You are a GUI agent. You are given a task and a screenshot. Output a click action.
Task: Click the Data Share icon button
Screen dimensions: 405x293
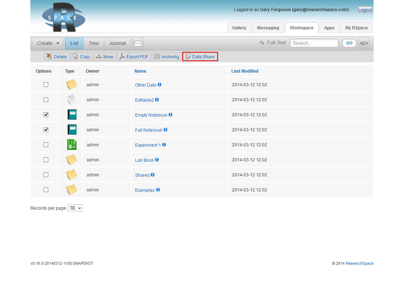[200, 57]
